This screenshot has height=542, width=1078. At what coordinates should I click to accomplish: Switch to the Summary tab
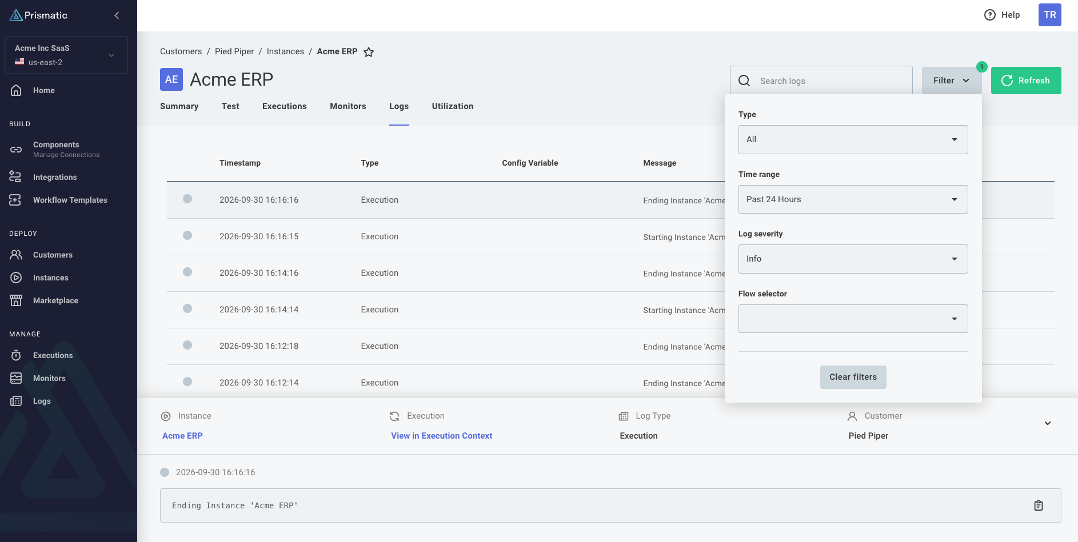coord(179,106)
